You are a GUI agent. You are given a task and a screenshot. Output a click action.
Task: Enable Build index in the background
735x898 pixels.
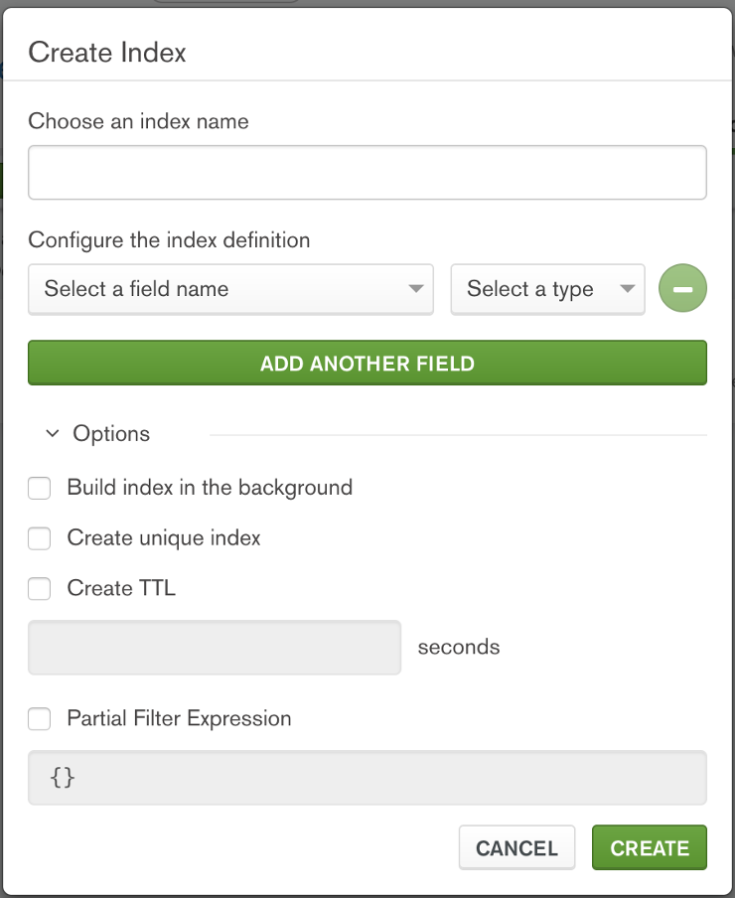(40, 488)
